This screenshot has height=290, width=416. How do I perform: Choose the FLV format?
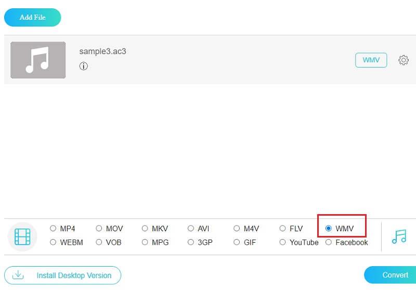click(282, 228)
